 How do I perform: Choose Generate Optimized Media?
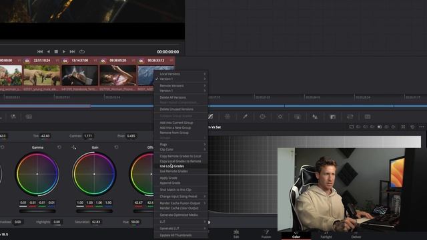pyautogui.click(x=181, y=215)
